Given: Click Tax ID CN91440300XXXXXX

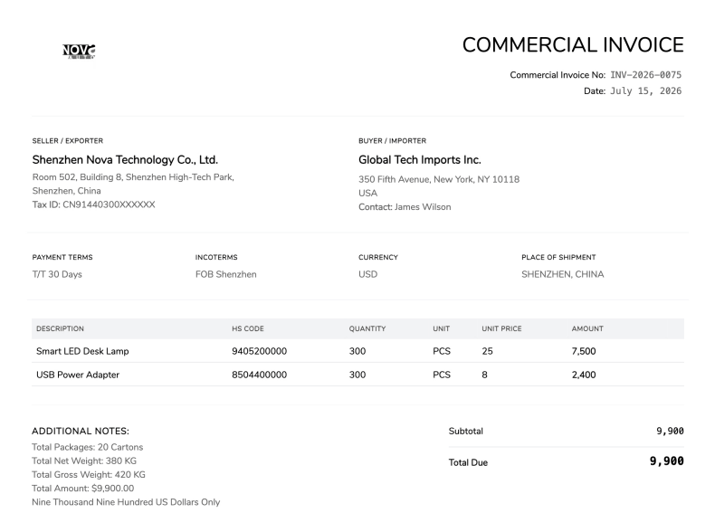Looking at the screenshot, I should pyautogui.click(x=93, y=204).
